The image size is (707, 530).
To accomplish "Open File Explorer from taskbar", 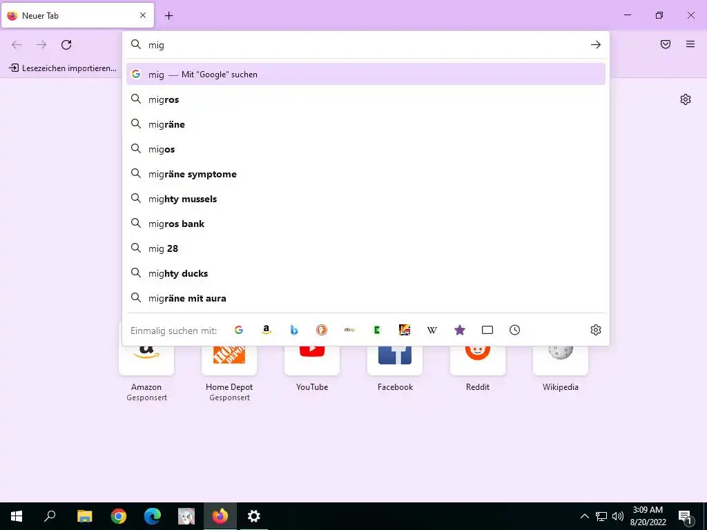I will pos(84,516).
